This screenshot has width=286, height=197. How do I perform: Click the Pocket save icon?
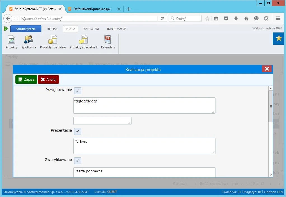coord(226,18)
